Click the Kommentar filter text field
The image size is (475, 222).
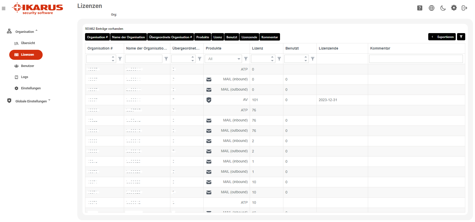click(x=416, y=59)
